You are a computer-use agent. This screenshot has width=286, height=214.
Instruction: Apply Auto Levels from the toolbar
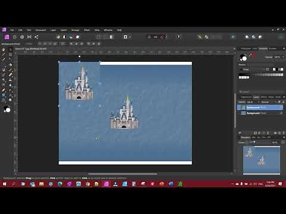58,37
